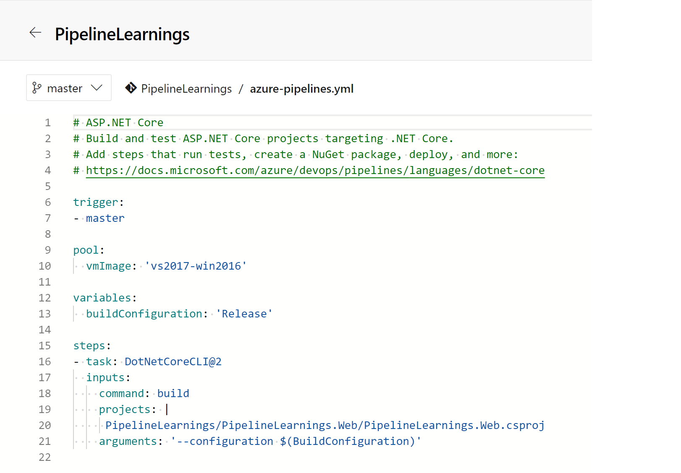Open the PipelineLearnings repository breadcrumb
This screenshot has height=473, width=681.
pos(186,89)
